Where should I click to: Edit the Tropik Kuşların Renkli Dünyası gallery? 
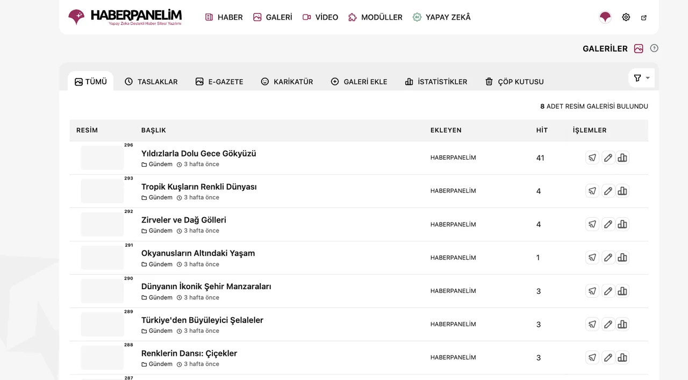coord(608,191)
